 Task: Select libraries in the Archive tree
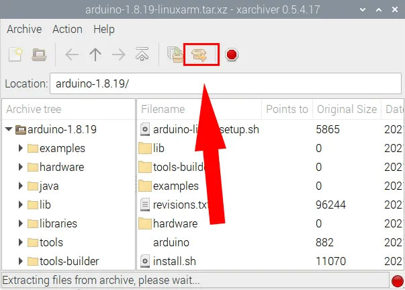point(58,224)
